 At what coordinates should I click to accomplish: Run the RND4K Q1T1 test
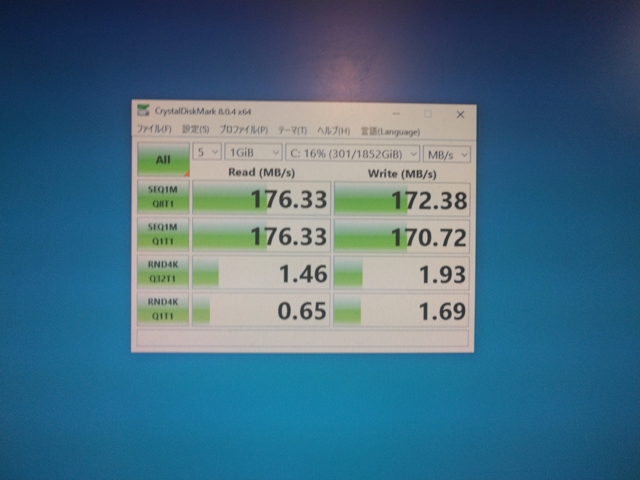163,309
